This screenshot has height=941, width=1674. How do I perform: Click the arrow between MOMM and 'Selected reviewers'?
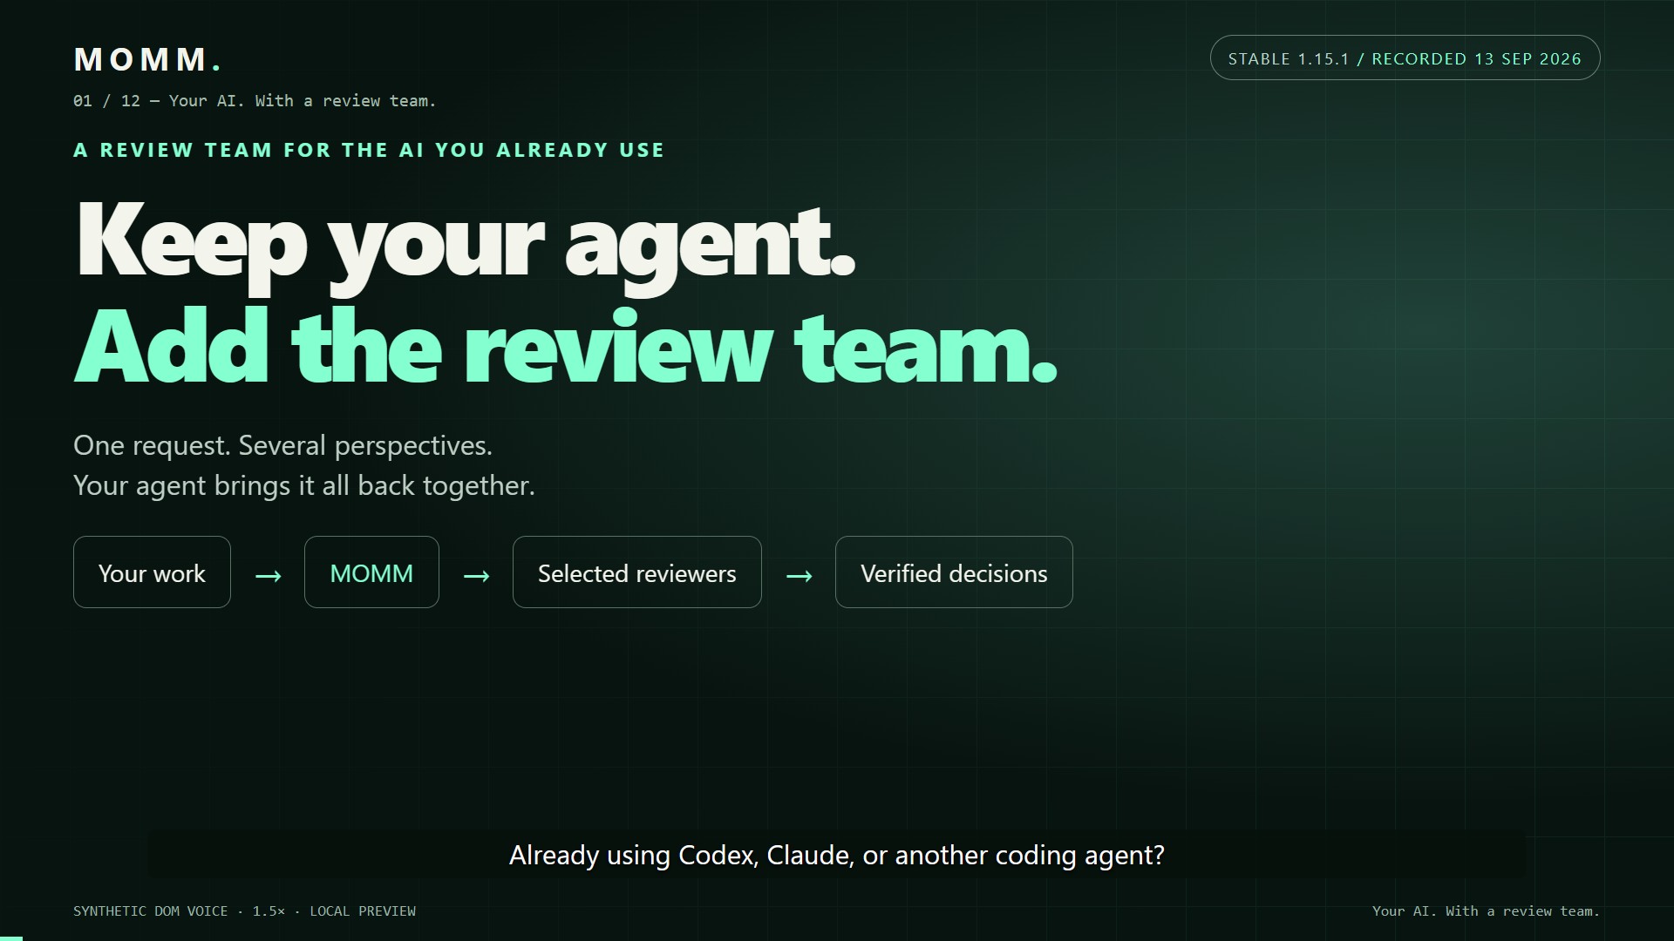pos(476,575)
